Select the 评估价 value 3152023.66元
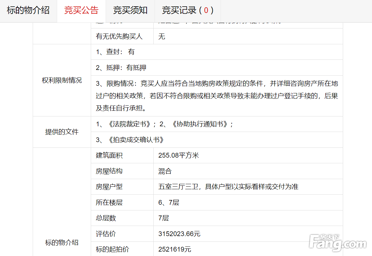 tap(179, 234)
